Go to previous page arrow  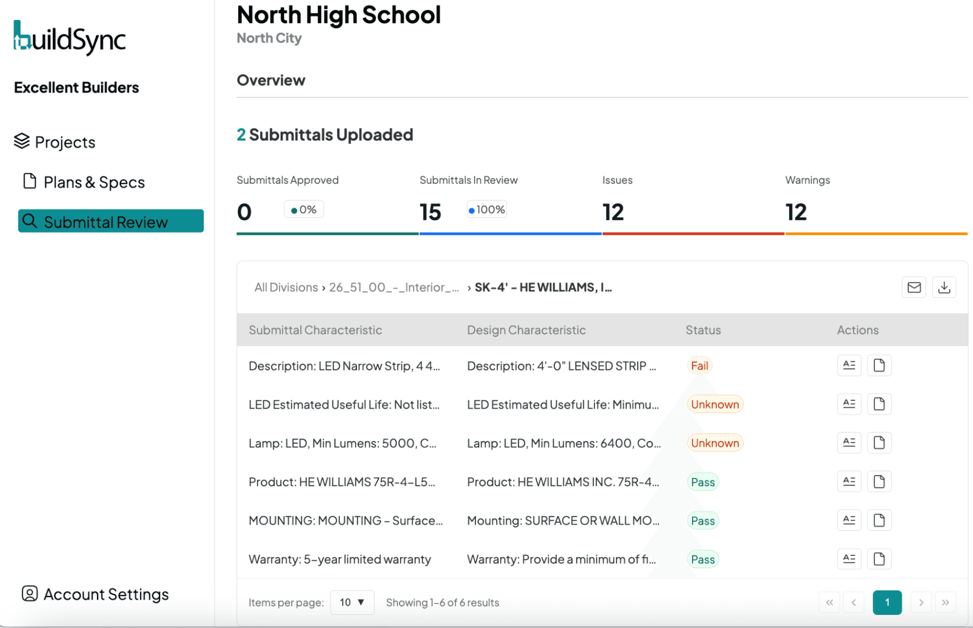click(854, 602)
